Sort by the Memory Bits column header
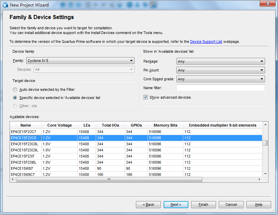The height and width of the screenshot is (215, 278). pyautogui.click(x=166, y=125)
